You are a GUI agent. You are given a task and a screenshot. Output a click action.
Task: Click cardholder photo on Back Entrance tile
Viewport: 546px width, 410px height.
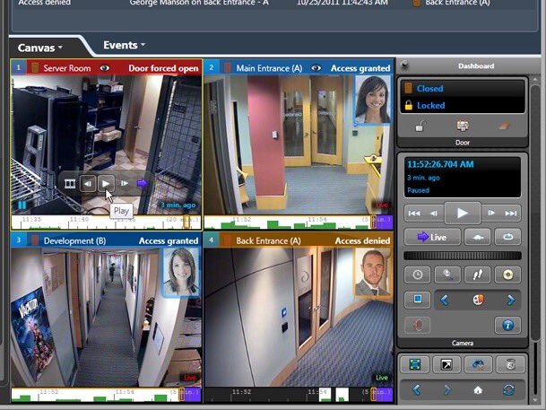[372, 273]
